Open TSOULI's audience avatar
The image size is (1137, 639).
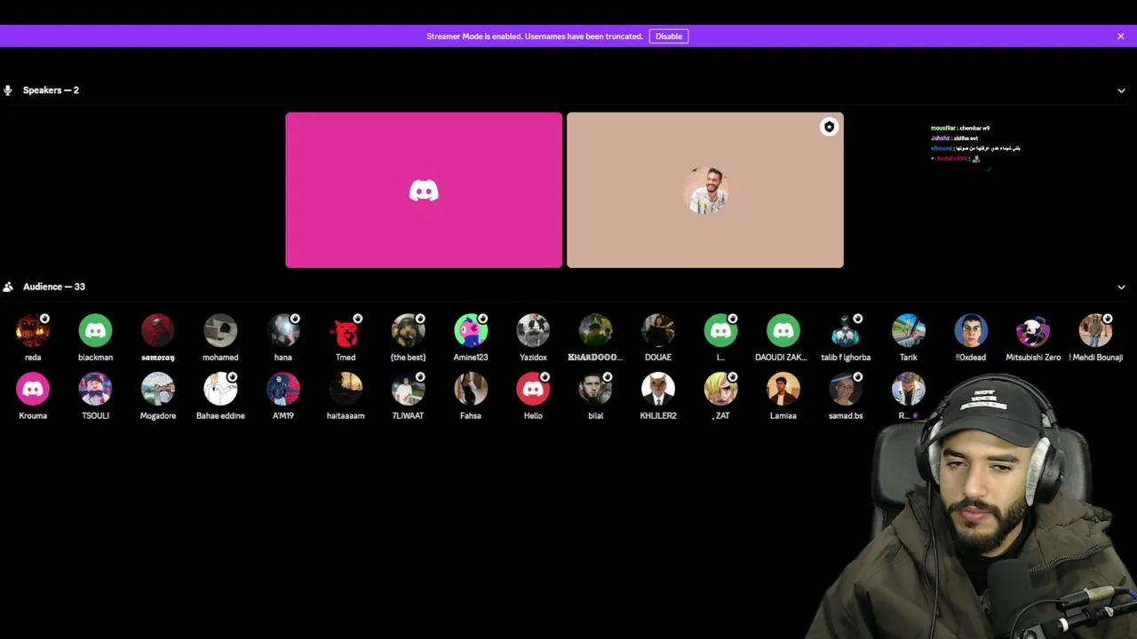[95, 390]
